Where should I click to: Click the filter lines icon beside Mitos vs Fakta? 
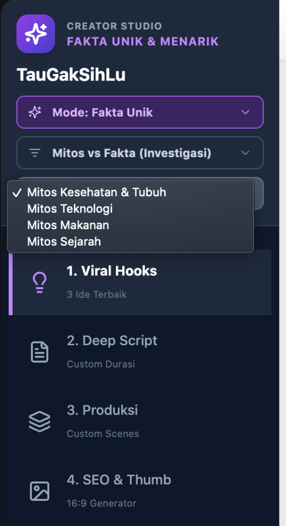35,153
